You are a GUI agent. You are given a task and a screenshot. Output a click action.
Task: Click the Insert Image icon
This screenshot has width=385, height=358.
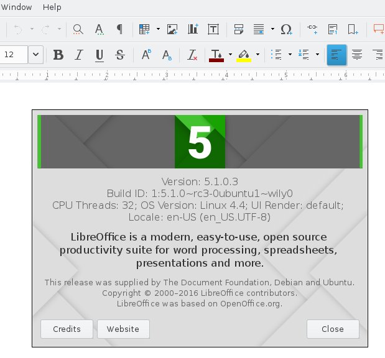click(172, 29)
